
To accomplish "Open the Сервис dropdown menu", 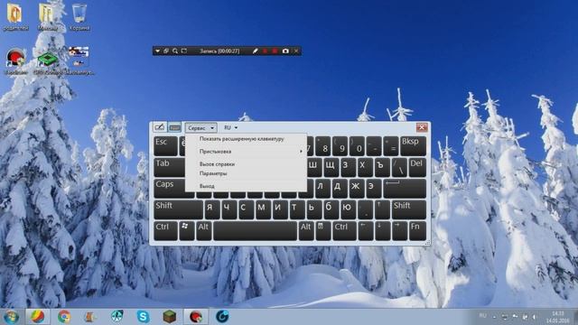I will [200, 128].
